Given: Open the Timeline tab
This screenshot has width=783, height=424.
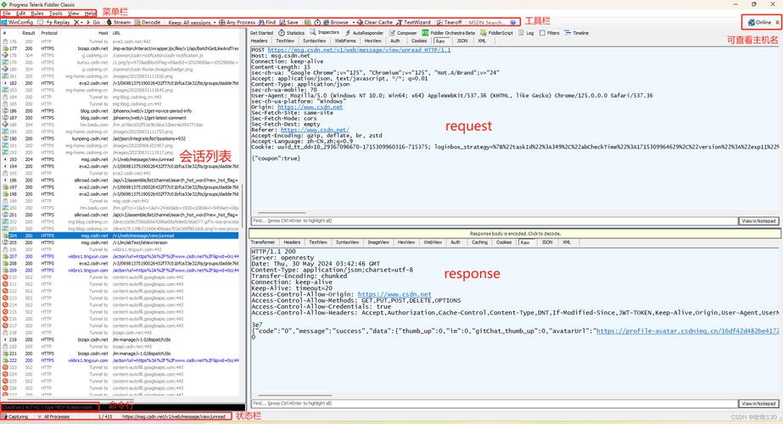Looking at the screenshot, I should (x=577, y=33).
